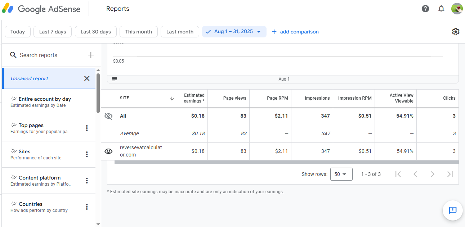Sort by Page views column header
This screenshot has height=227, width=465.
(x=235, y=98)
